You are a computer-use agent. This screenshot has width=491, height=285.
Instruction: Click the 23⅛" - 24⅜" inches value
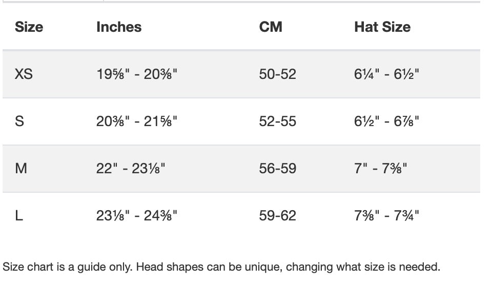click(x=137, y=215)
